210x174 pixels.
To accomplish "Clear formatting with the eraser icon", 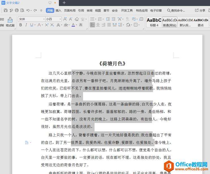I will pyautogui.click(x=77, y=19).
